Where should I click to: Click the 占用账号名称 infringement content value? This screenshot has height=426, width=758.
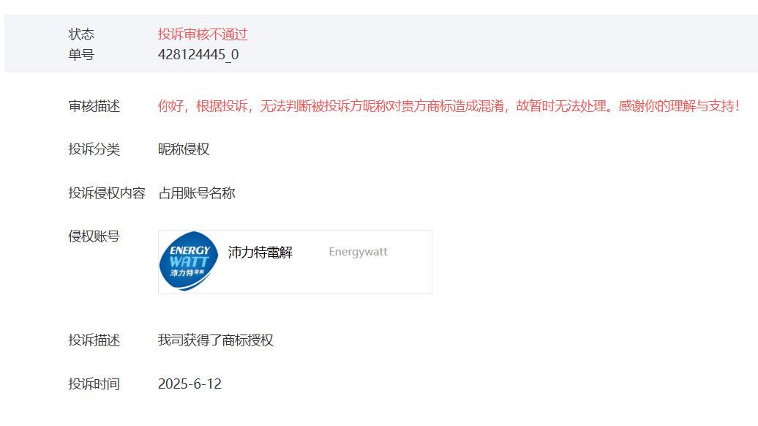197,193
